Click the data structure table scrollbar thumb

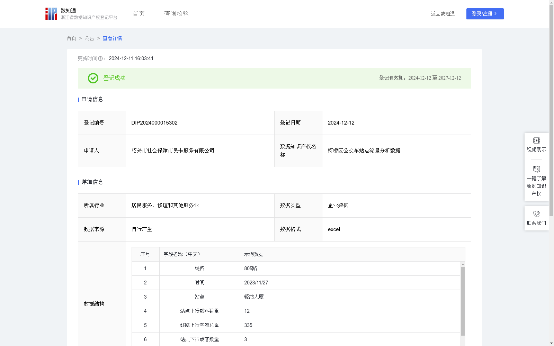[x=463, y=301]
